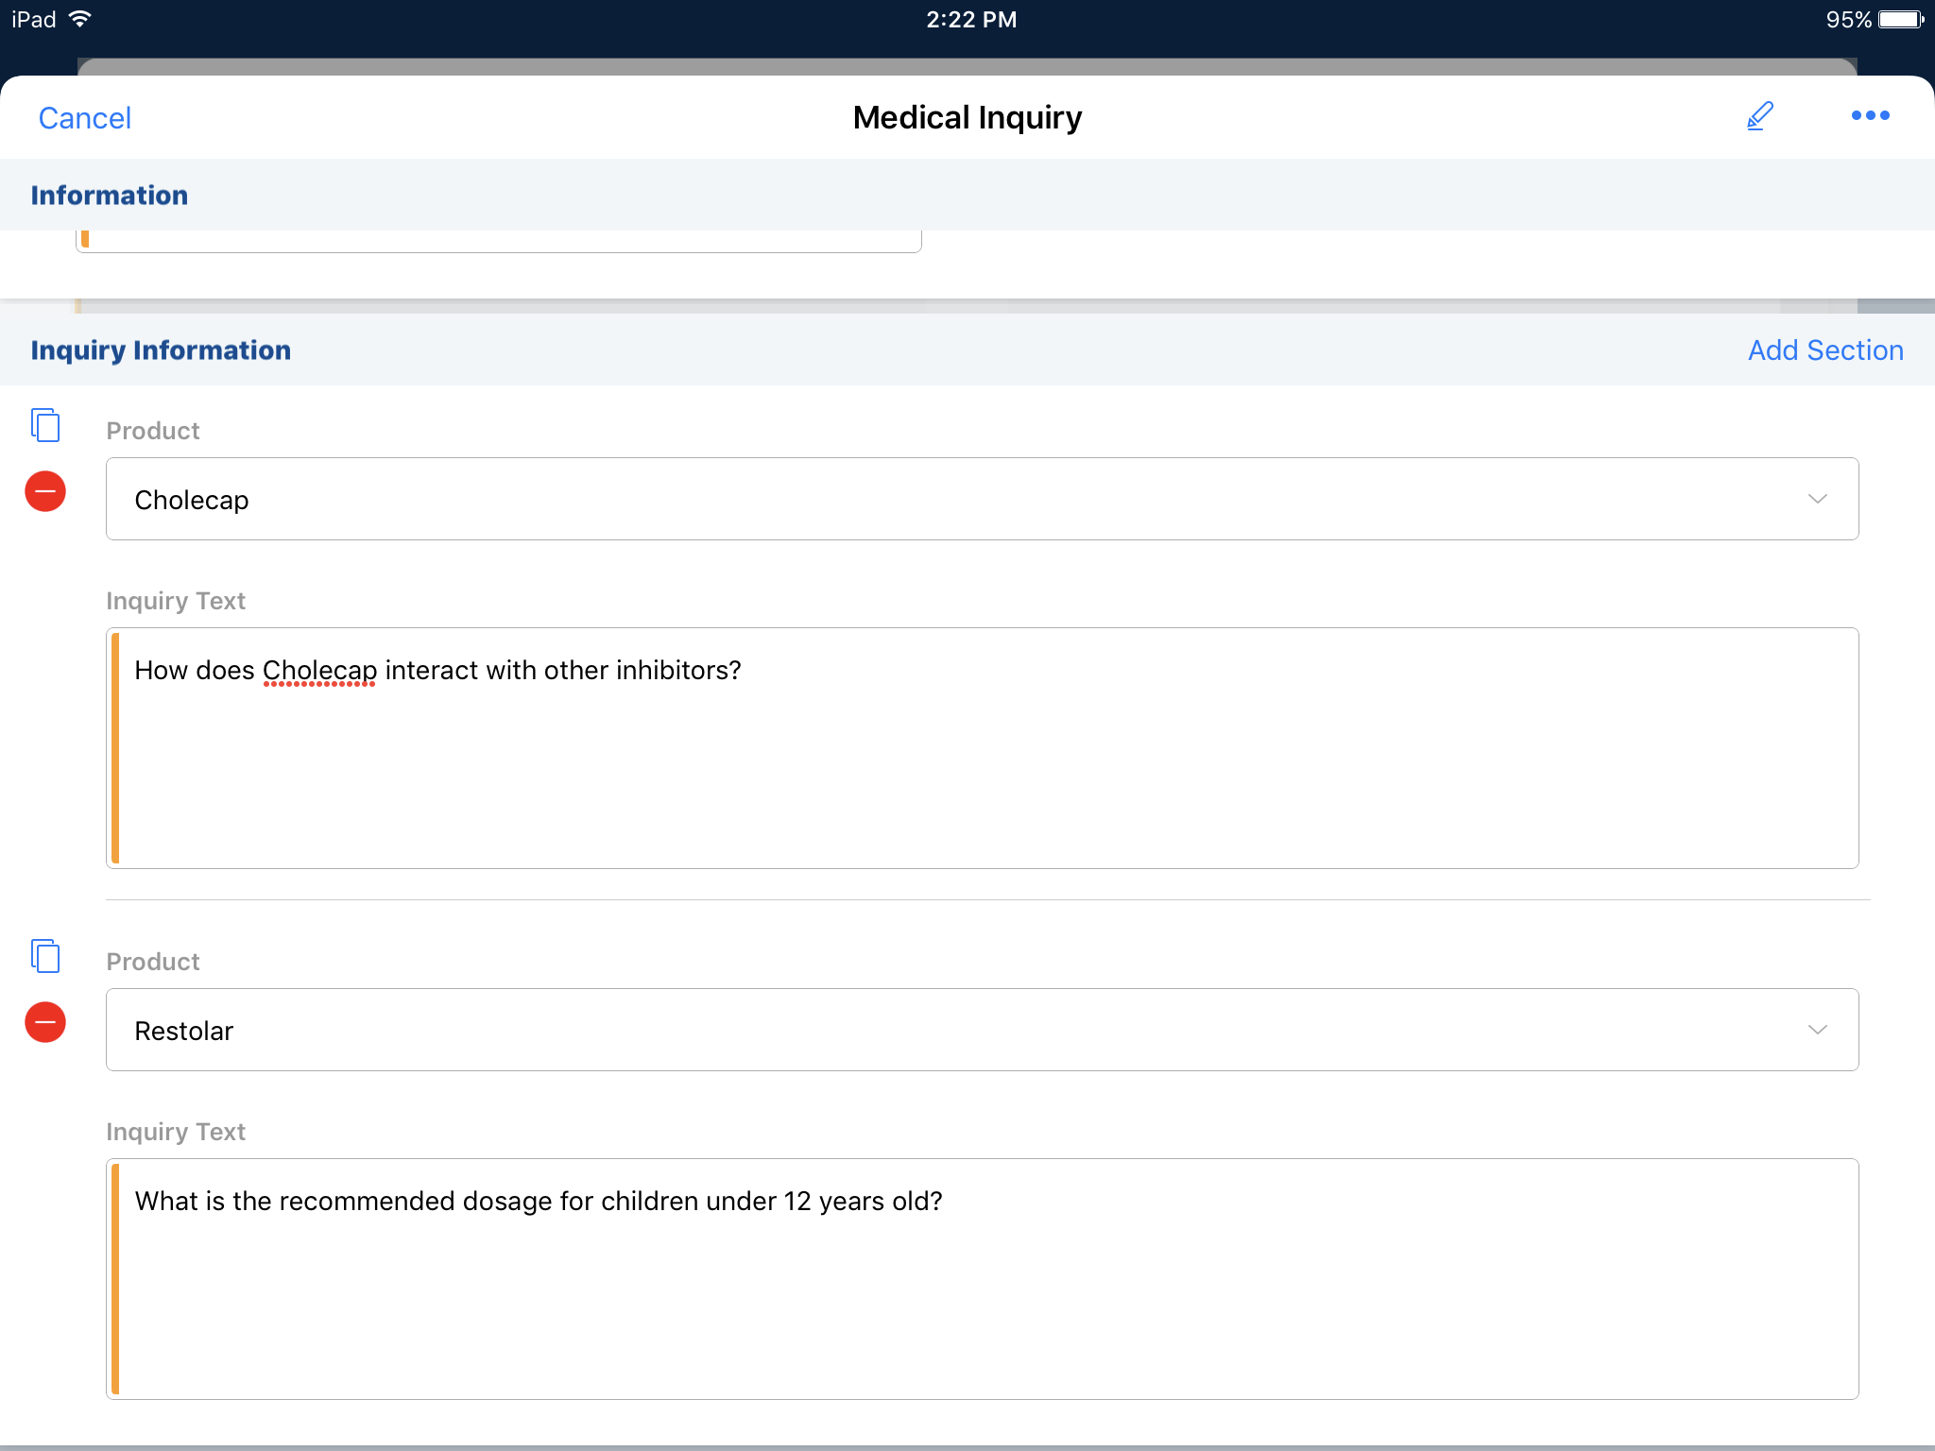
Task: Open the Restolar product picker field
Action: point(945,1030)
